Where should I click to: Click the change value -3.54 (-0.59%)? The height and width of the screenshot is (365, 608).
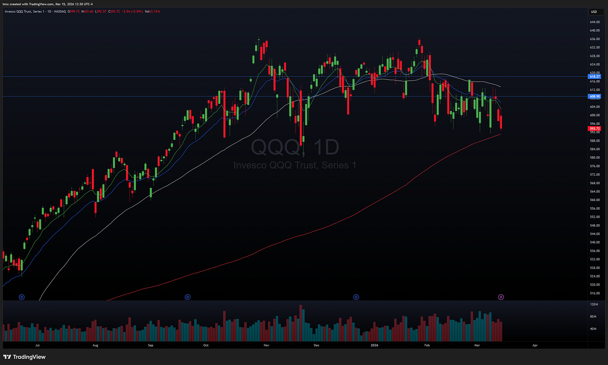[132, 11]
